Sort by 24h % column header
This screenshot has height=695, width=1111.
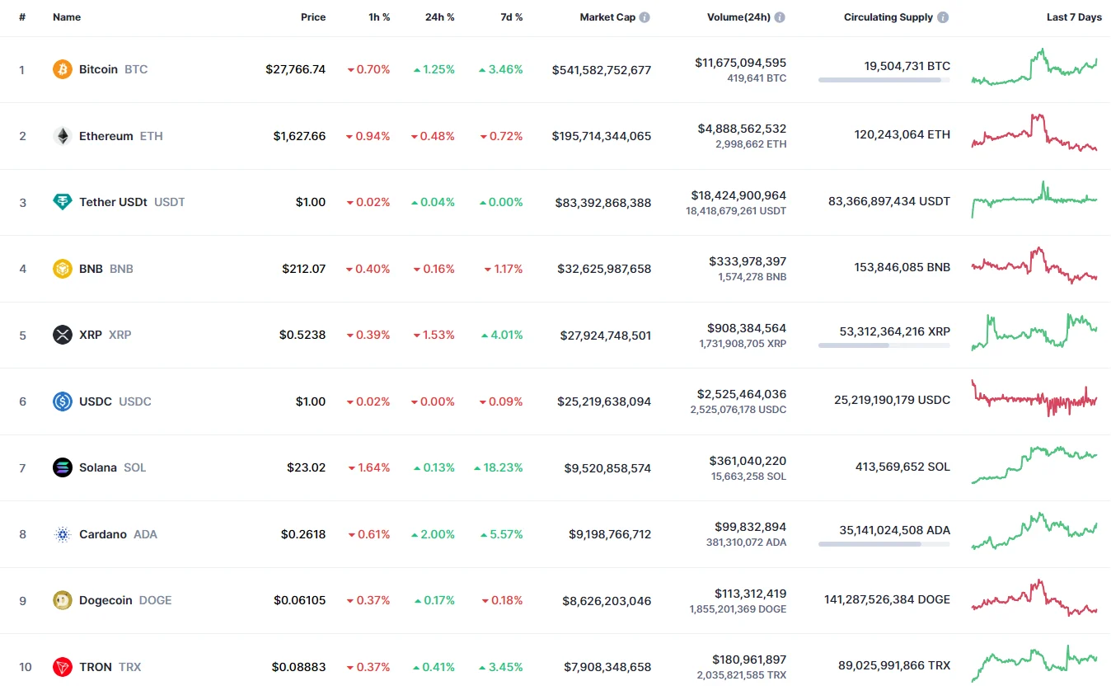[x=439, y=17]
